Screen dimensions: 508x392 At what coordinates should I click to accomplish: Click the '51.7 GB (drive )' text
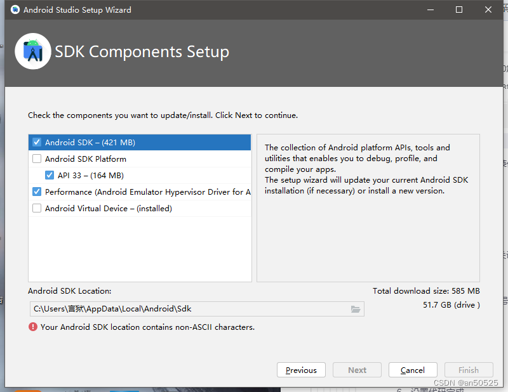click(x=451, y=305)
